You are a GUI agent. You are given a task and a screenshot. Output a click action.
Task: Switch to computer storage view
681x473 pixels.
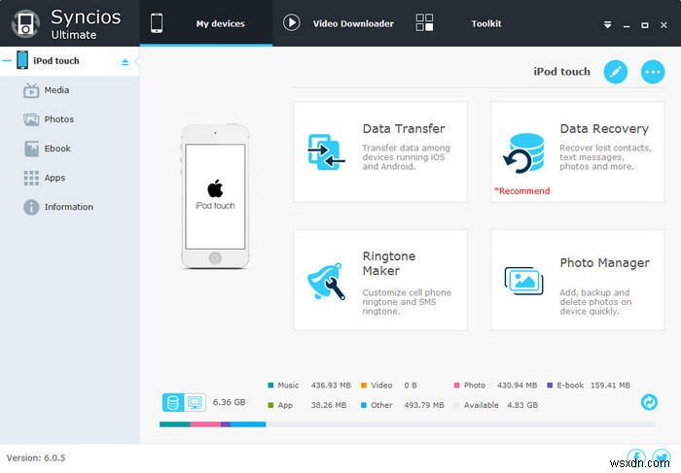point(195,402)
